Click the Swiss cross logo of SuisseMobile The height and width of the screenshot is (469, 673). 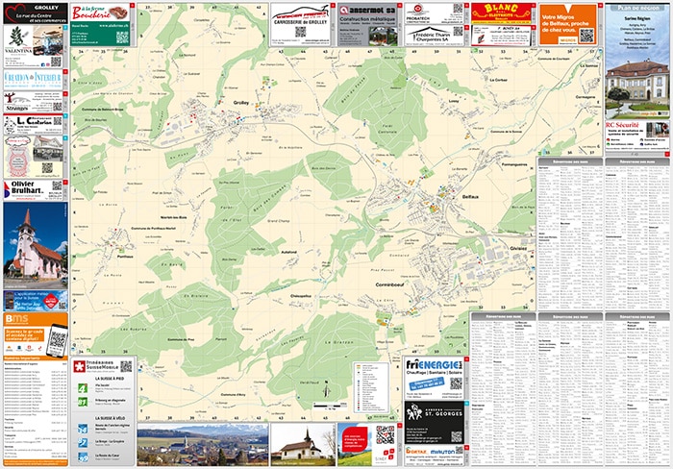(79, 366)
